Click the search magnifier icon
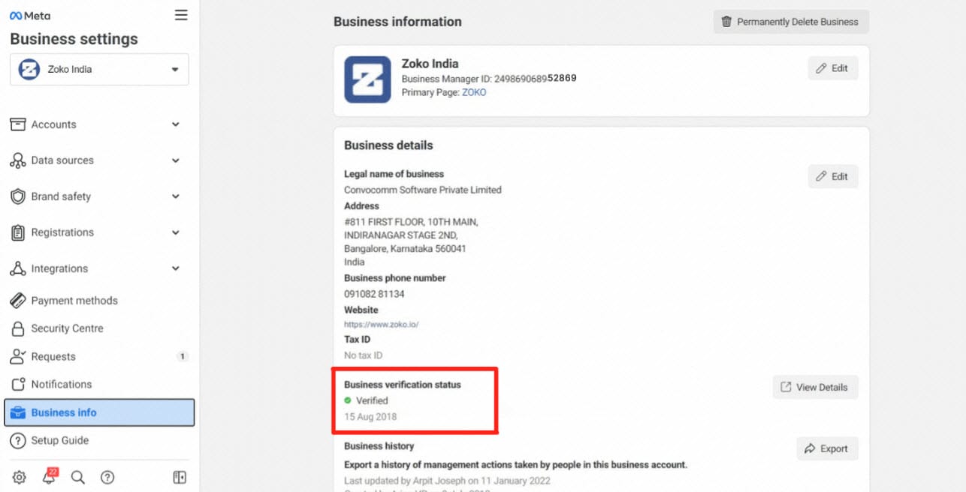The image size is (966, 492). pyautogui.click(x=78, y=478)
